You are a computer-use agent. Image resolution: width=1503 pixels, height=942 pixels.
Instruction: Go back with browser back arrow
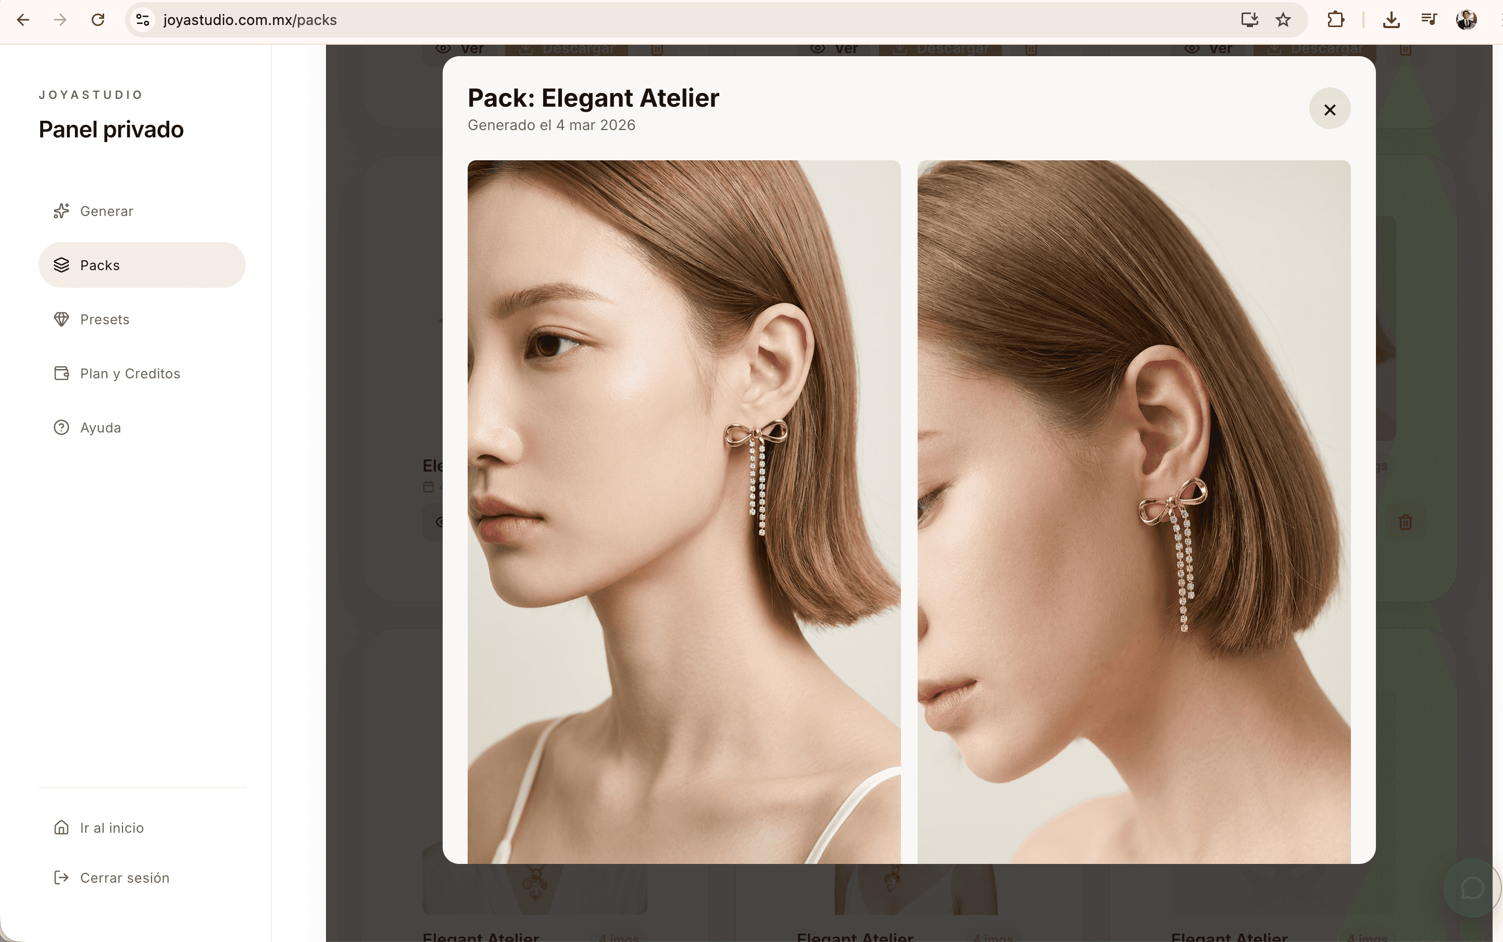[23, 20]
